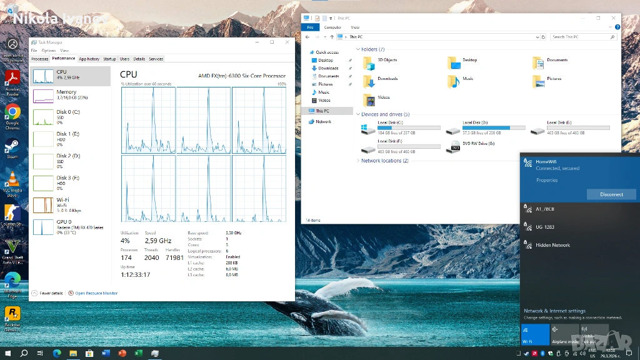Open the Explorer help question mark icon

617,27
